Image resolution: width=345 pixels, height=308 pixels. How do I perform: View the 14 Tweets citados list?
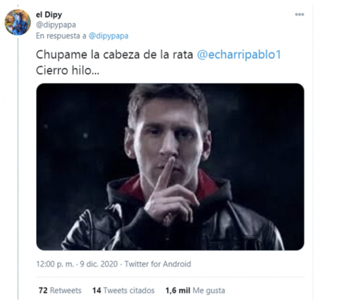point(124,290)
